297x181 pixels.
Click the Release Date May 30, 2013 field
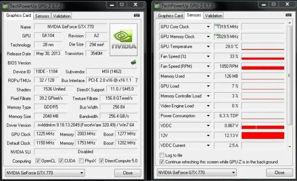48,53
